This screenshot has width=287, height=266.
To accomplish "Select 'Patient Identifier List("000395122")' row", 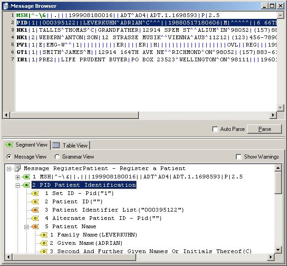I will pyautogui.click(x=114, y=210).
